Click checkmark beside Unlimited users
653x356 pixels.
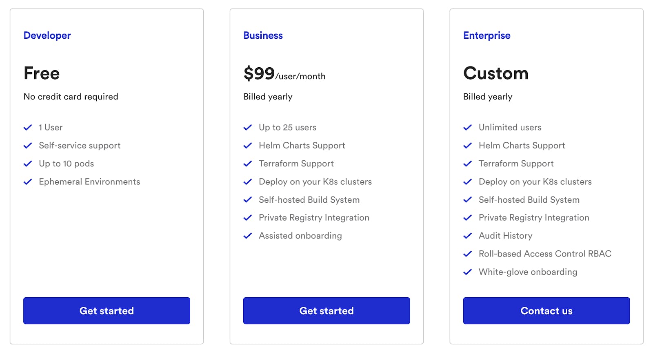pos(468,128)
